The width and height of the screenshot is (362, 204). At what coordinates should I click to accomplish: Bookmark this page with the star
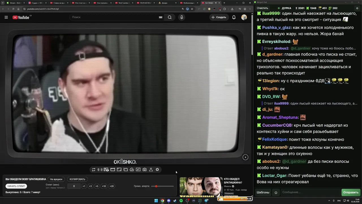coord(192,9)
